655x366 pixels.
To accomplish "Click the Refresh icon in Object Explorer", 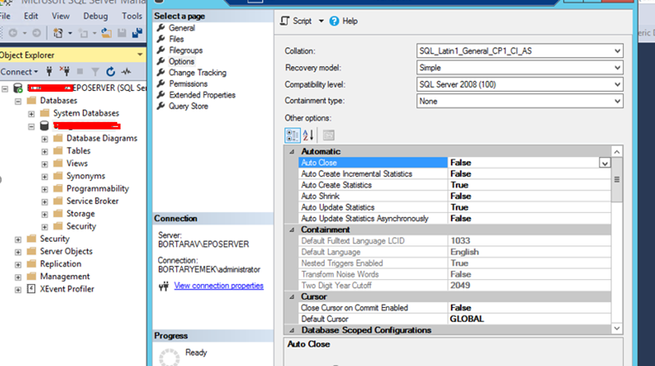I will (110, 72).
